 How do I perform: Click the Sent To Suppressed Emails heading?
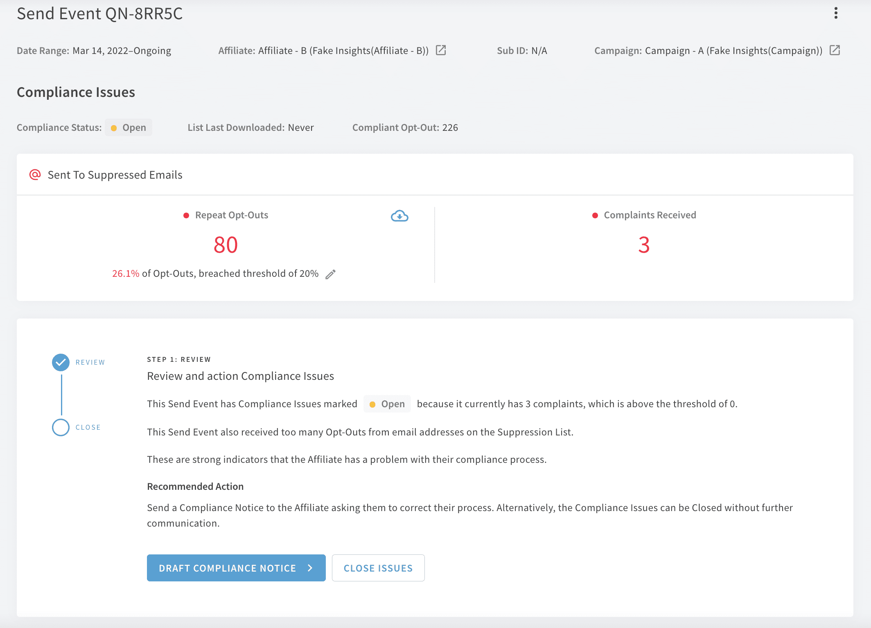click(x=115, y=175)
